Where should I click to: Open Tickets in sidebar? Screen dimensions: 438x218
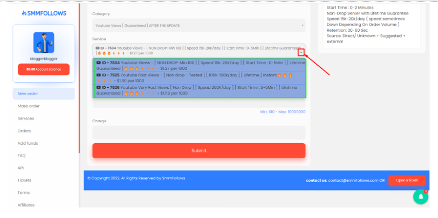24,180
